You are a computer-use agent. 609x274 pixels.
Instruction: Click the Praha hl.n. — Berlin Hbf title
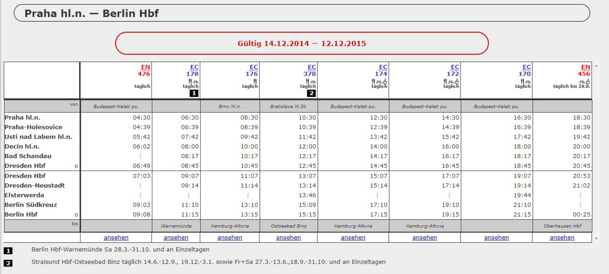91,13
